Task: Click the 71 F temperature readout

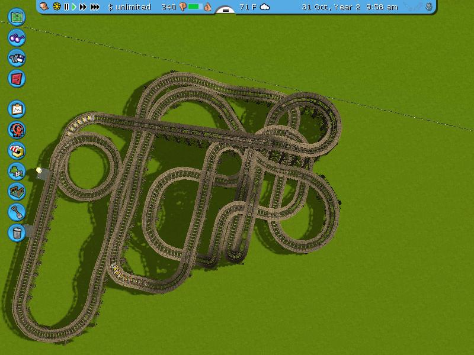Action: 248,7
